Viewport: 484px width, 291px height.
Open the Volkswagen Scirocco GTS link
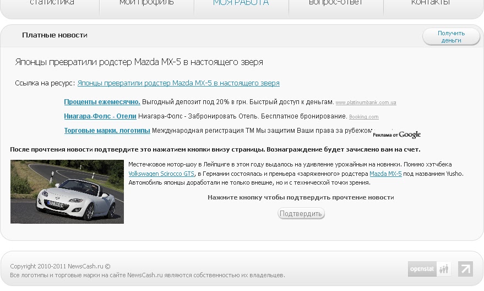[161, 174]
